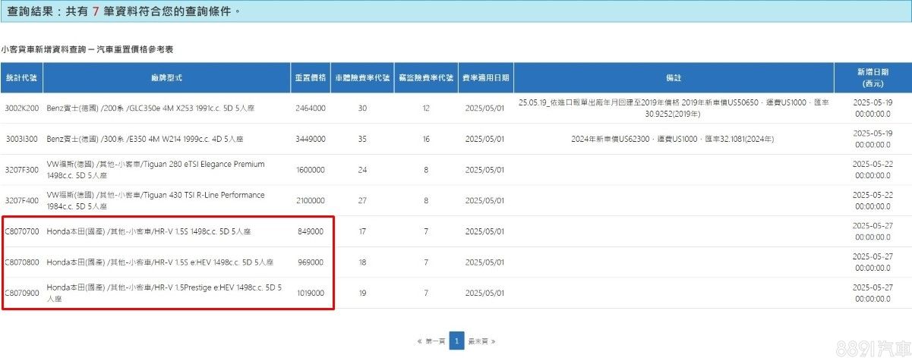Click the 重置價格 column header

click(310, 78)
